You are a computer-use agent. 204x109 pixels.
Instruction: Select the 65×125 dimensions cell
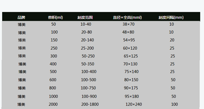pyautogui.click(x=131, y=56)
